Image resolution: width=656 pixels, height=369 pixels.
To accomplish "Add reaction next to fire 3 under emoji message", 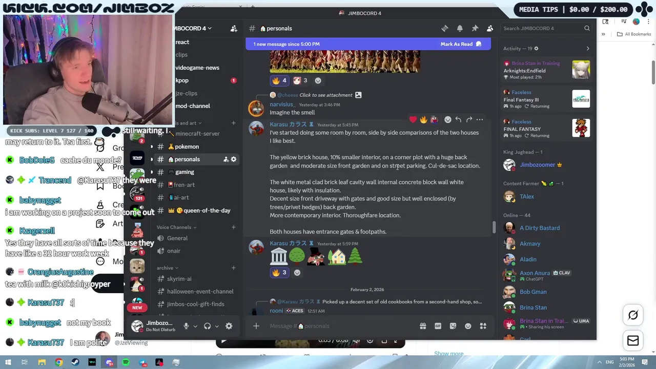I will coord(297,273).
